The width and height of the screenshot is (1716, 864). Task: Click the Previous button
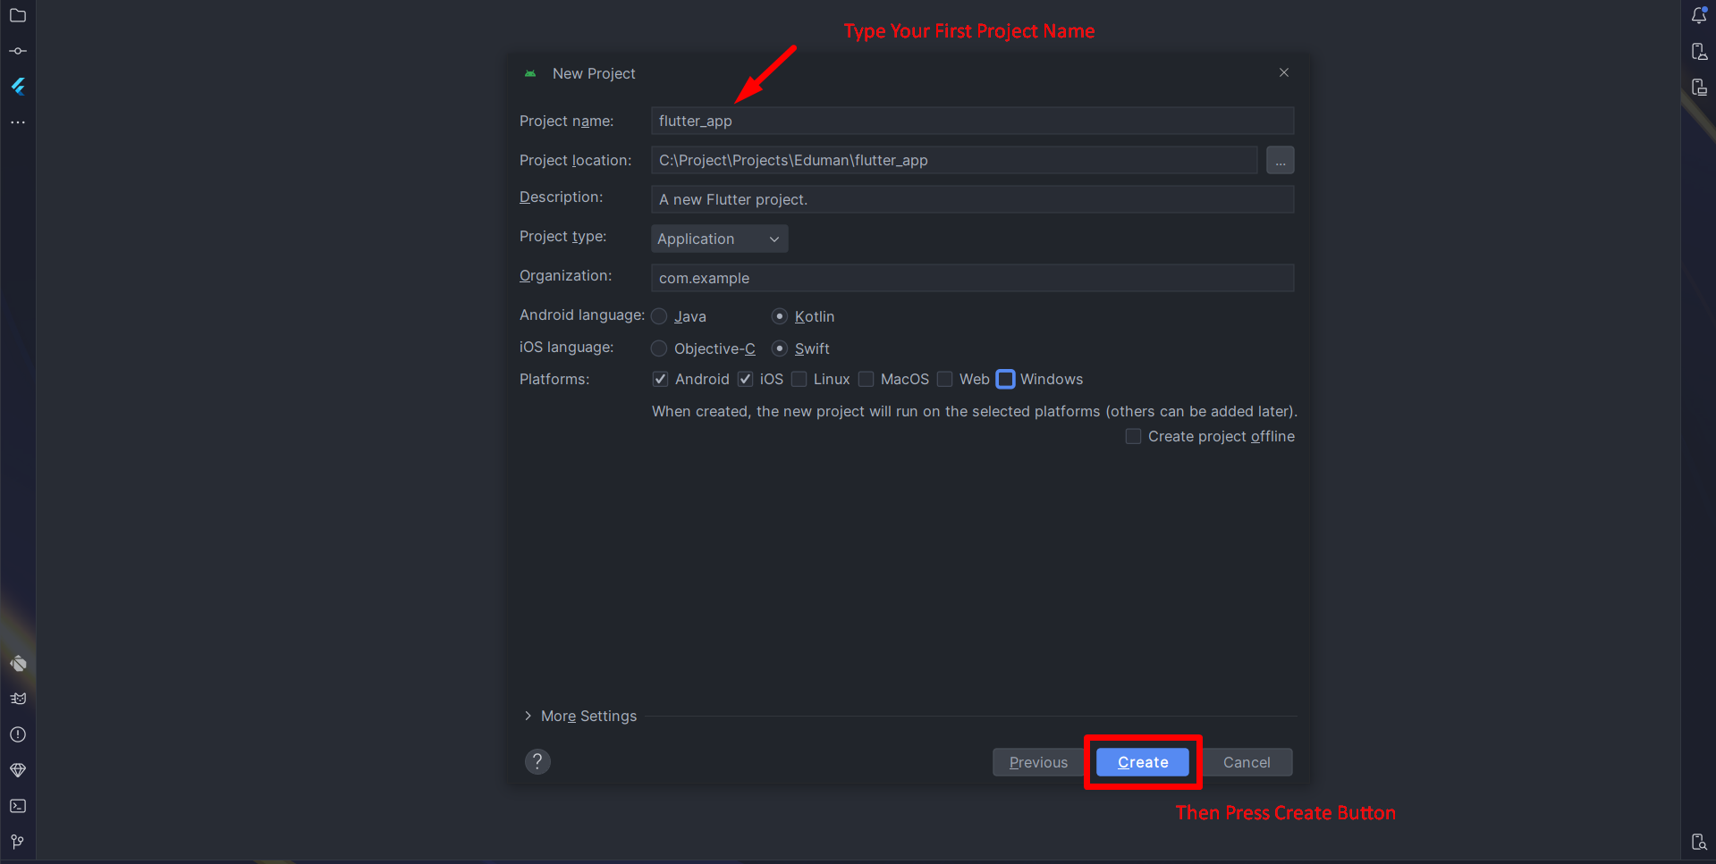[x=1037, y=762]
